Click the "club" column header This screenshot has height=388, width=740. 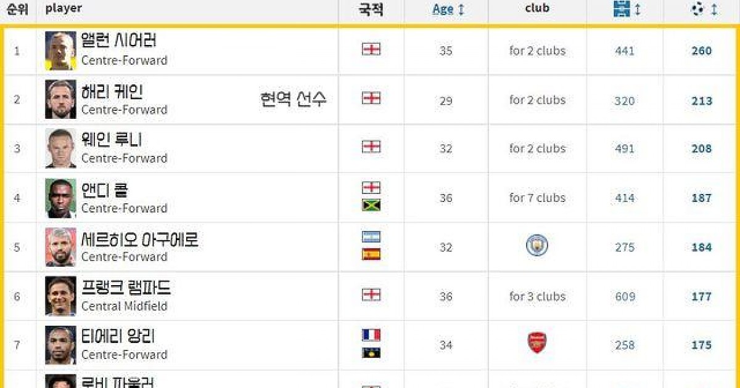[x=537, y=9]
